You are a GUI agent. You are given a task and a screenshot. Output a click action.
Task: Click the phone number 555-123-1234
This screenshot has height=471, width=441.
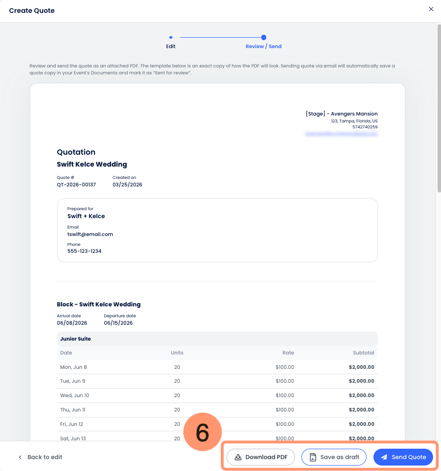coord(84,251)
